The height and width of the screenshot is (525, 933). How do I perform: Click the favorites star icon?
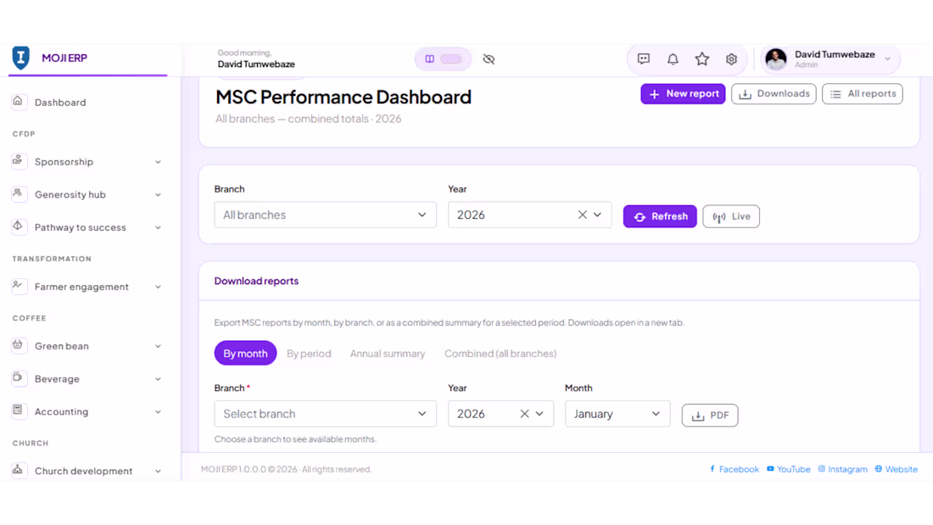pos(702,59)
